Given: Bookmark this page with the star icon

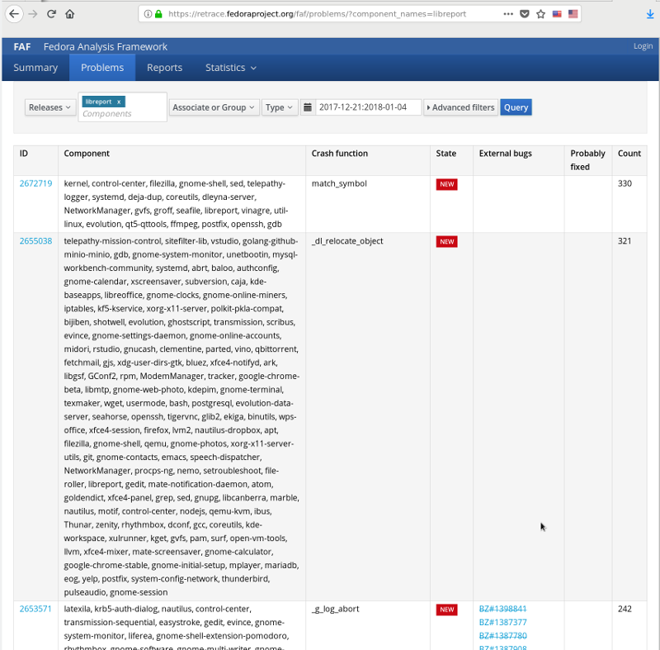Looking at the screenshot, I should tap(541, 14).
